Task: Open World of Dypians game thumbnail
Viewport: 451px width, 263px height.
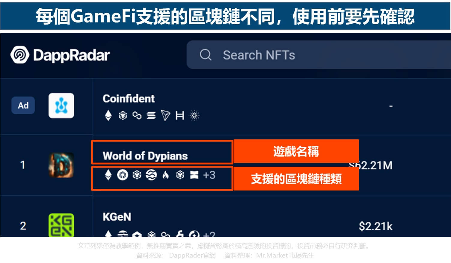Action: point(61,165)
